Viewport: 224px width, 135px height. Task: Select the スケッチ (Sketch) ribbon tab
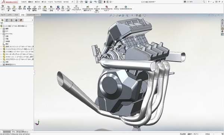coord(16,15)
